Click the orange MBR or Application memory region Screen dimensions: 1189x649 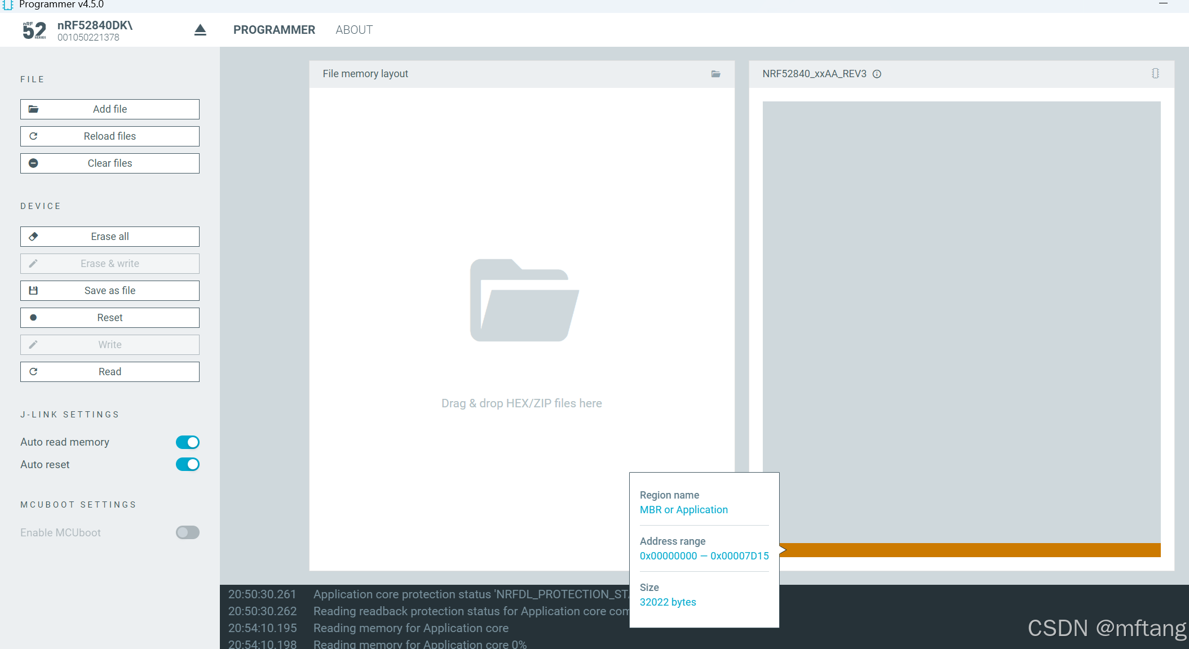click(x=970, y=550)
